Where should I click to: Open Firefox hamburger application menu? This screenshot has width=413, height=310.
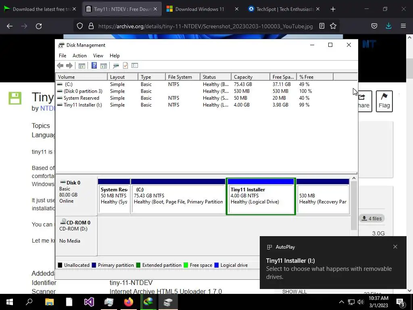tap(403, 26)
